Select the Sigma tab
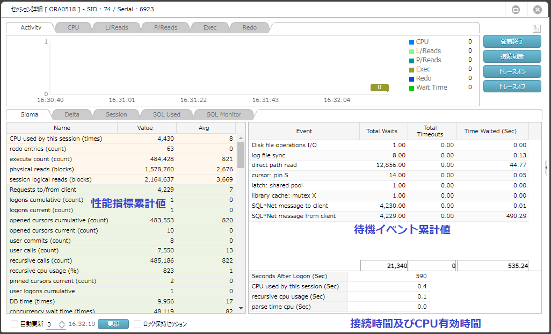Screen dimensions: 551x334 (x=29, y=114)
